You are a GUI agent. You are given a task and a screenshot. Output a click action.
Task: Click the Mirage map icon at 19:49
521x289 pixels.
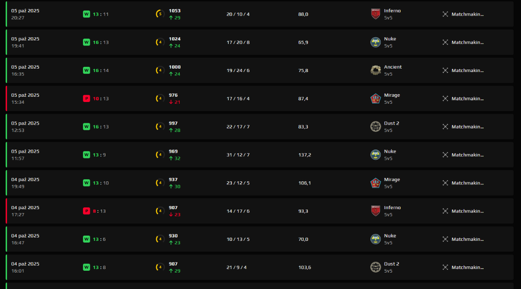pos(376,183)
